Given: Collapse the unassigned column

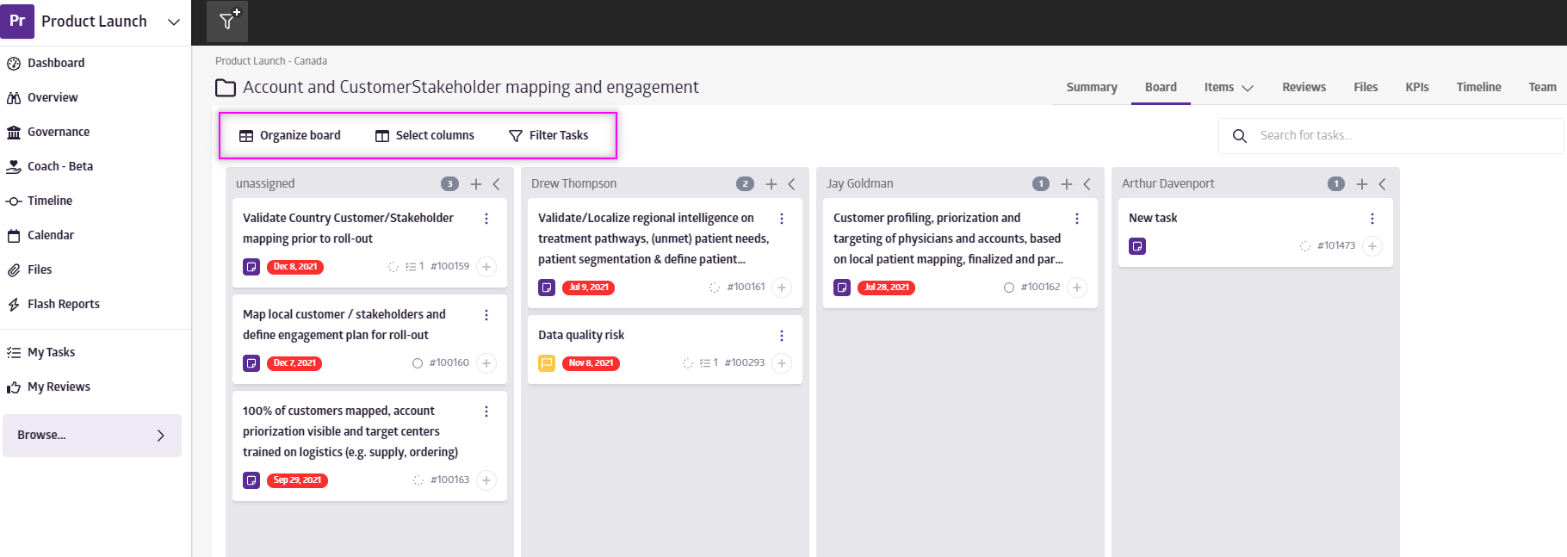Looking at the screenshot, I should click(497, 184).
